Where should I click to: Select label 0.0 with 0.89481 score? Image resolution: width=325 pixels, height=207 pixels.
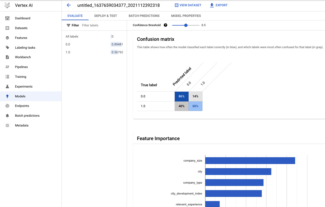(x=94, y=44)
